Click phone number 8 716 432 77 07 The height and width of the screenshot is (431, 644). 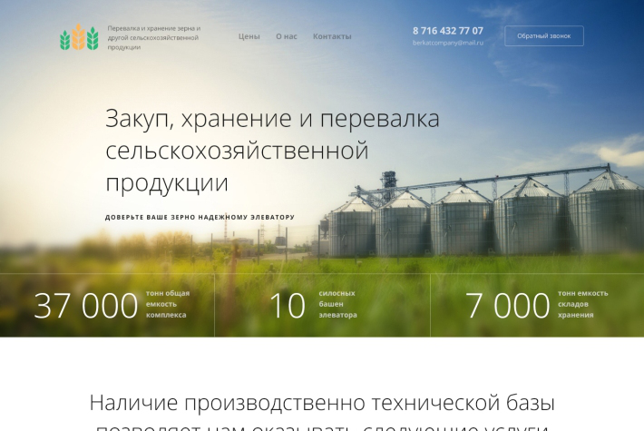448,31
